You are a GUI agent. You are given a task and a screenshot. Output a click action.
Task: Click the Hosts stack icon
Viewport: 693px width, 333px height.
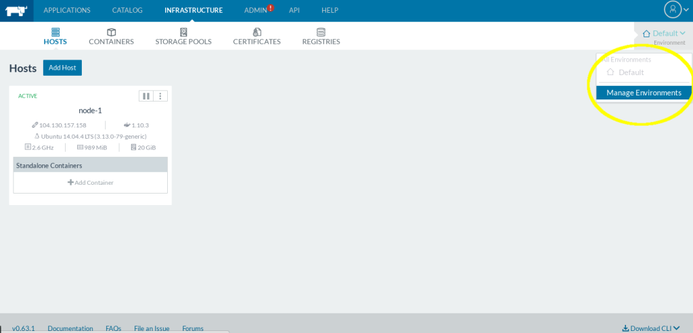(x=55, y=32)
